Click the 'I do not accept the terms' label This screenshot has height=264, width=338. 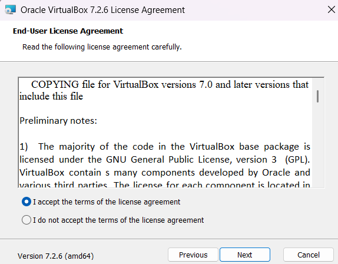pyautogui.click(x=118, y=220)
